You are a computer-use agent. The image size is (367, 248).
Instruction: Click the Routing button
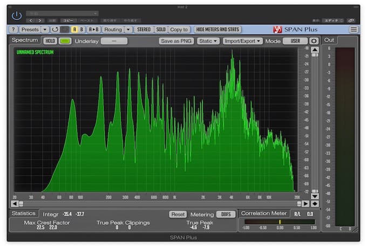click(113, 30)
